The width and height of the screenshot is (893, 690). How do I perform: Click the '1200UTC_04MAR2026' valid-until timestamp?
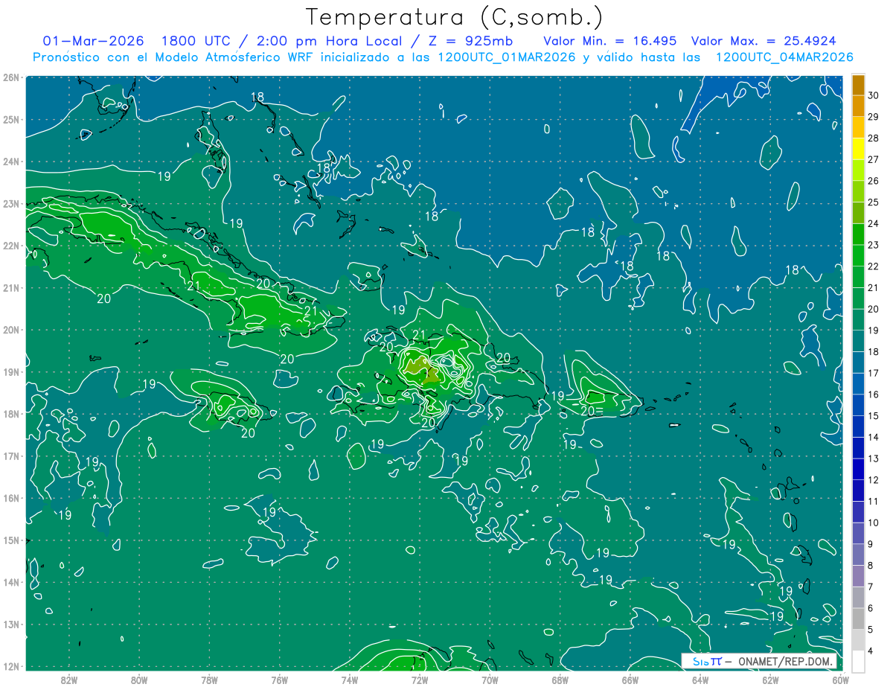tap(784, 57)
